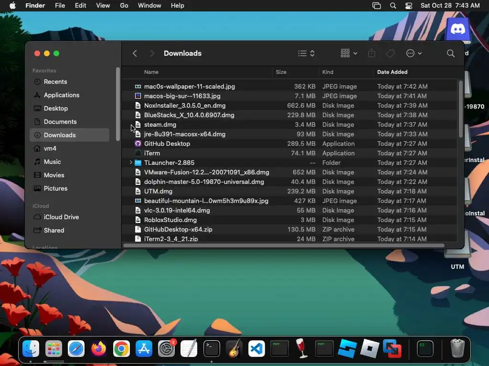The image size is (489, 366).
Task: Open Terminal from the Dock
Action: [212, 348]
